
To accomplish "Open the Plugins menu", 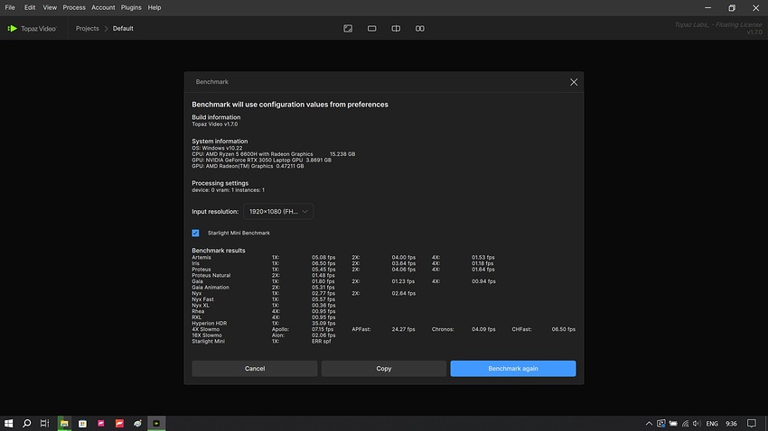I will click(131, 7).
